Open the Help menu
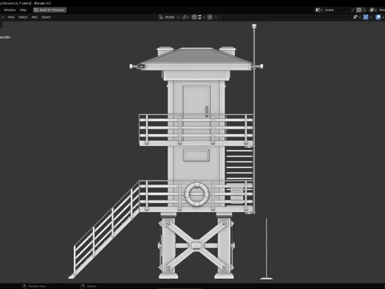 [x=23, y=10]
